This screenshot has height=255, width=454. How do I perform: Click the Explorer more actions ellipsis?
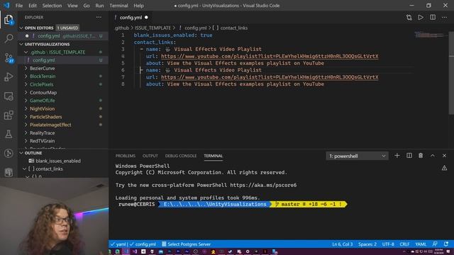pos(99,17)
